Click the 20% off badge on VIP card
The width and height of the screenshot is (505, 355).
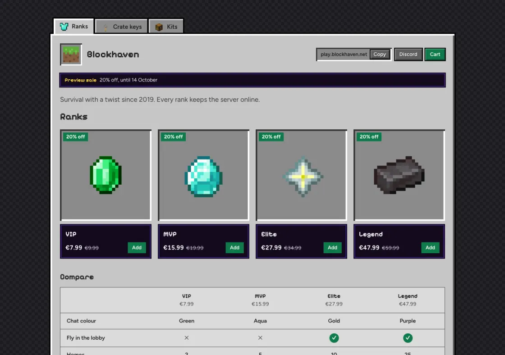pos(75,137)
